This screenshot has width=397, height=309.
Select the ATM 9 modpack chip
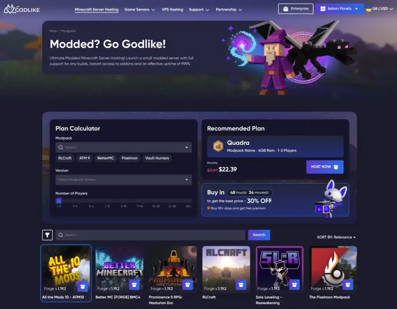coord(85,158)
